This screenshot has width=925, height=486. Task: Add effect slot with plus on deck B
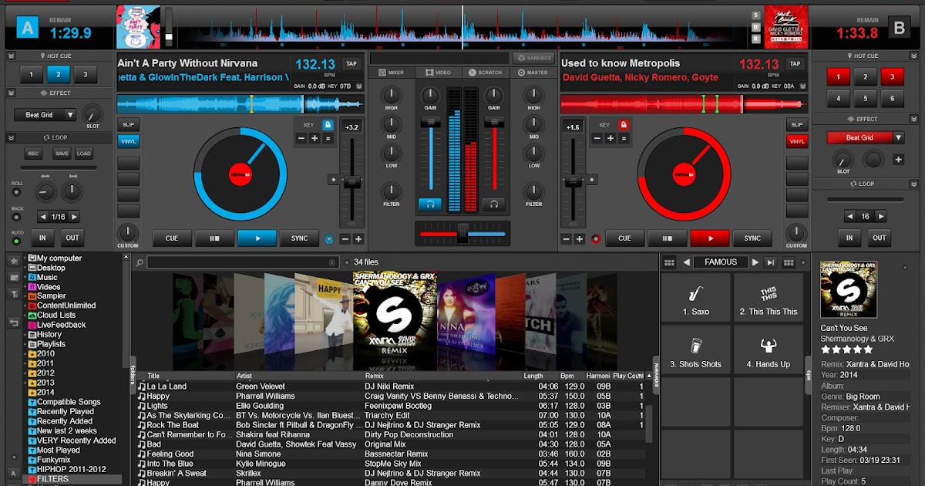point(899,160)
